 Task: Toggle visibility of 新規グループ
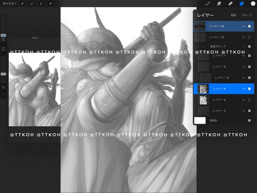coord(249,47)
